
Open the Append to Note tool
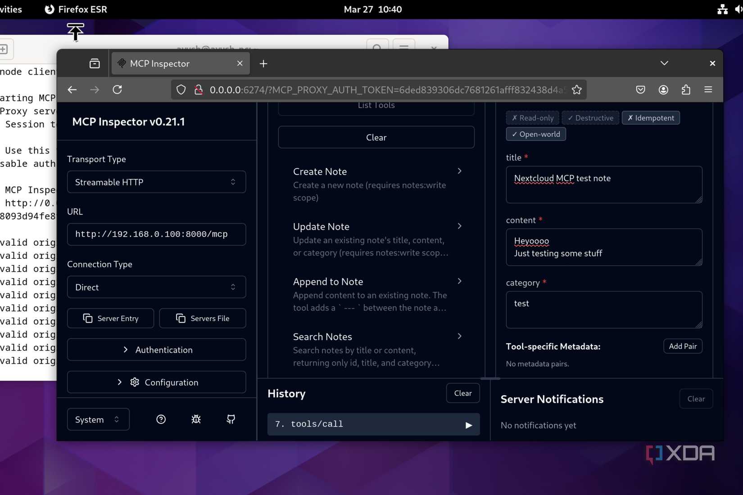[x=376, y=294]
